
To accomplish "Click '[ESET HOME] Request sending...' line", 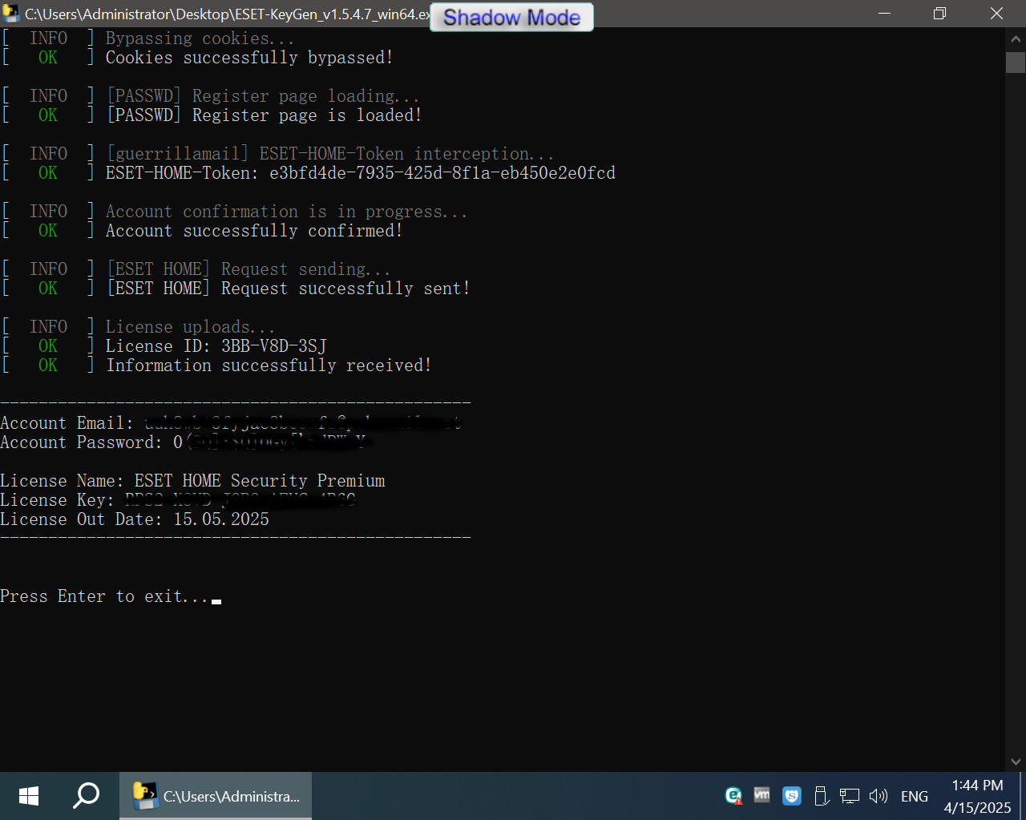I will [248, 269].
